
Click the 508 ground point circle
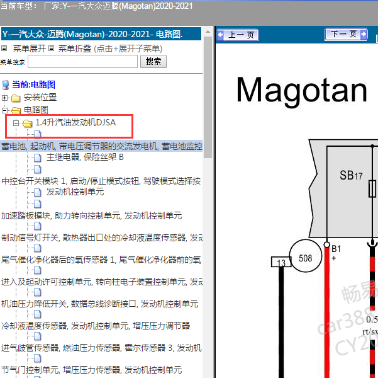[x=306, y=256]
